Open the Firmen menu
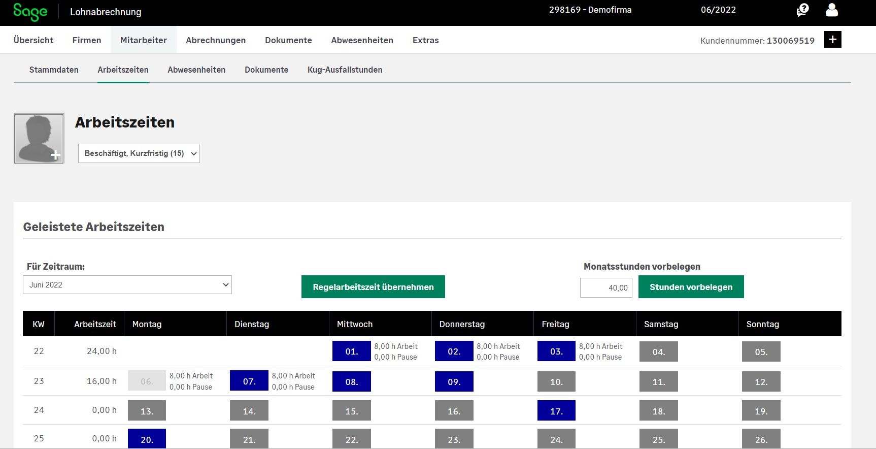This screenshot has height=449, width=876. tap(87, 40)
